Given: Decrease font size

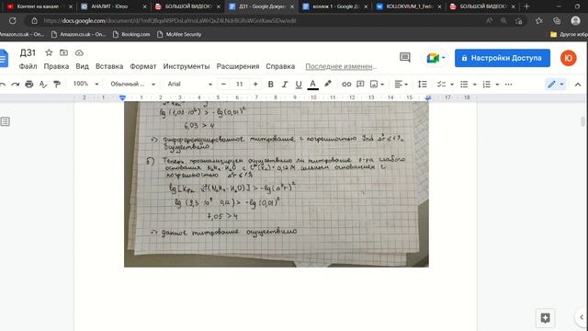Looking at the screenshot, I should 224,85.
